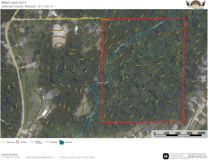Click the teal Water Body legend shape
The width and height of the screenshot is (208, 160).
pos(62,142)
